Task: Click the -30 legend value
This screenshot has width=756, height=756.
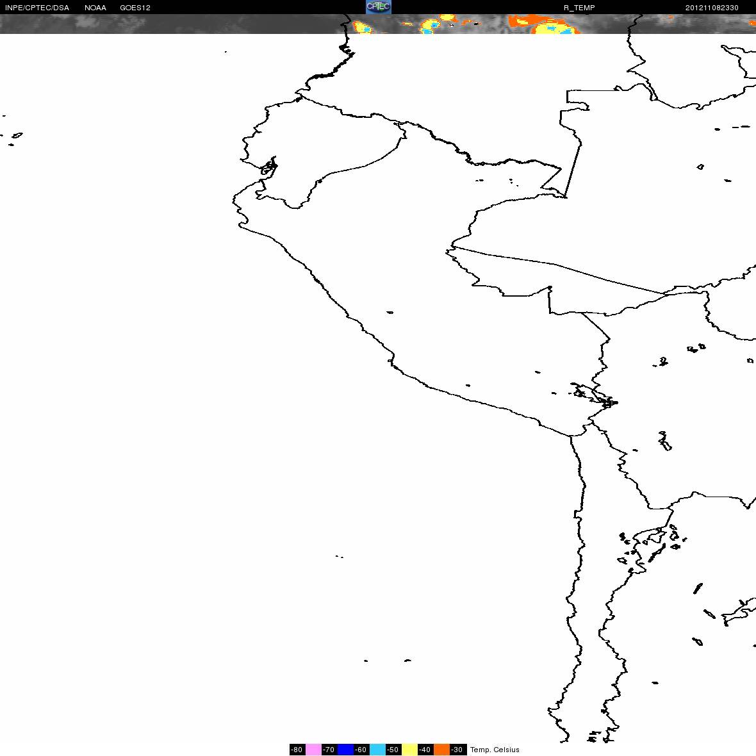Action: coord(457,750)
